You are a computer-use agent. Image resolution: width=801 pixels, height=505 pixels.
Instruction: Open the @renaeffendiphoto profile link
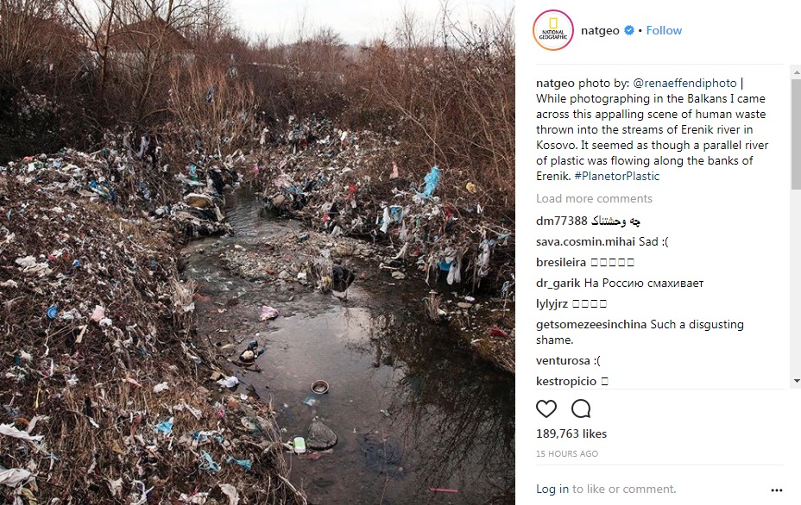click(x=684, y=83)
